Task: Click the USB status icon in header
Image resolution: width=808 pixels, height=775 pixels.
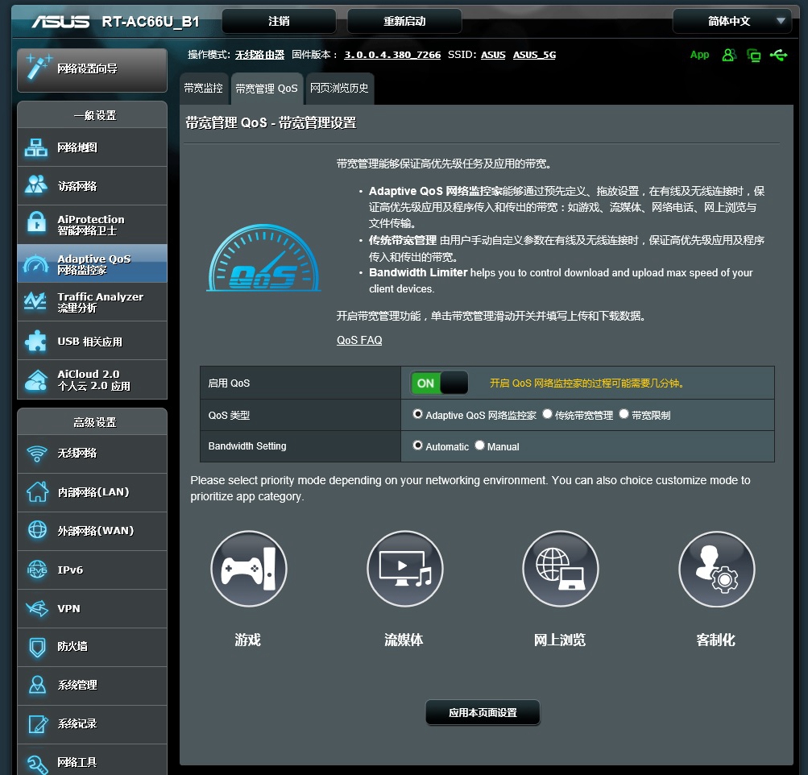Action: point(777,55)
